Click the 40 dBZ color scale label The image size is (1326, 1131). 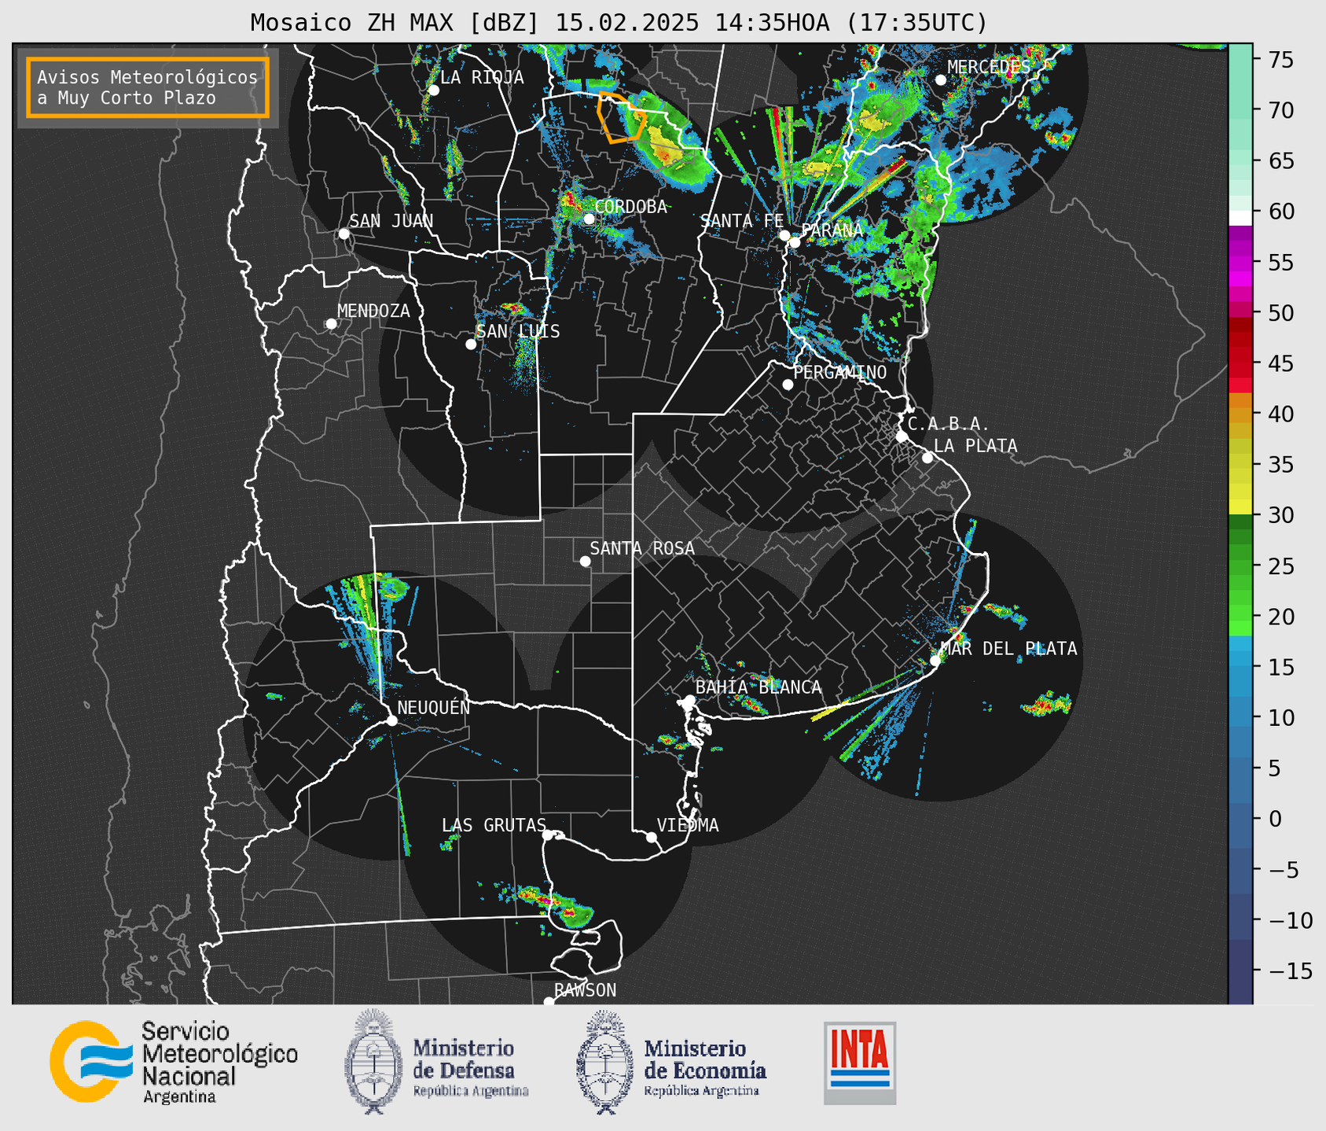pos(1280,414)
